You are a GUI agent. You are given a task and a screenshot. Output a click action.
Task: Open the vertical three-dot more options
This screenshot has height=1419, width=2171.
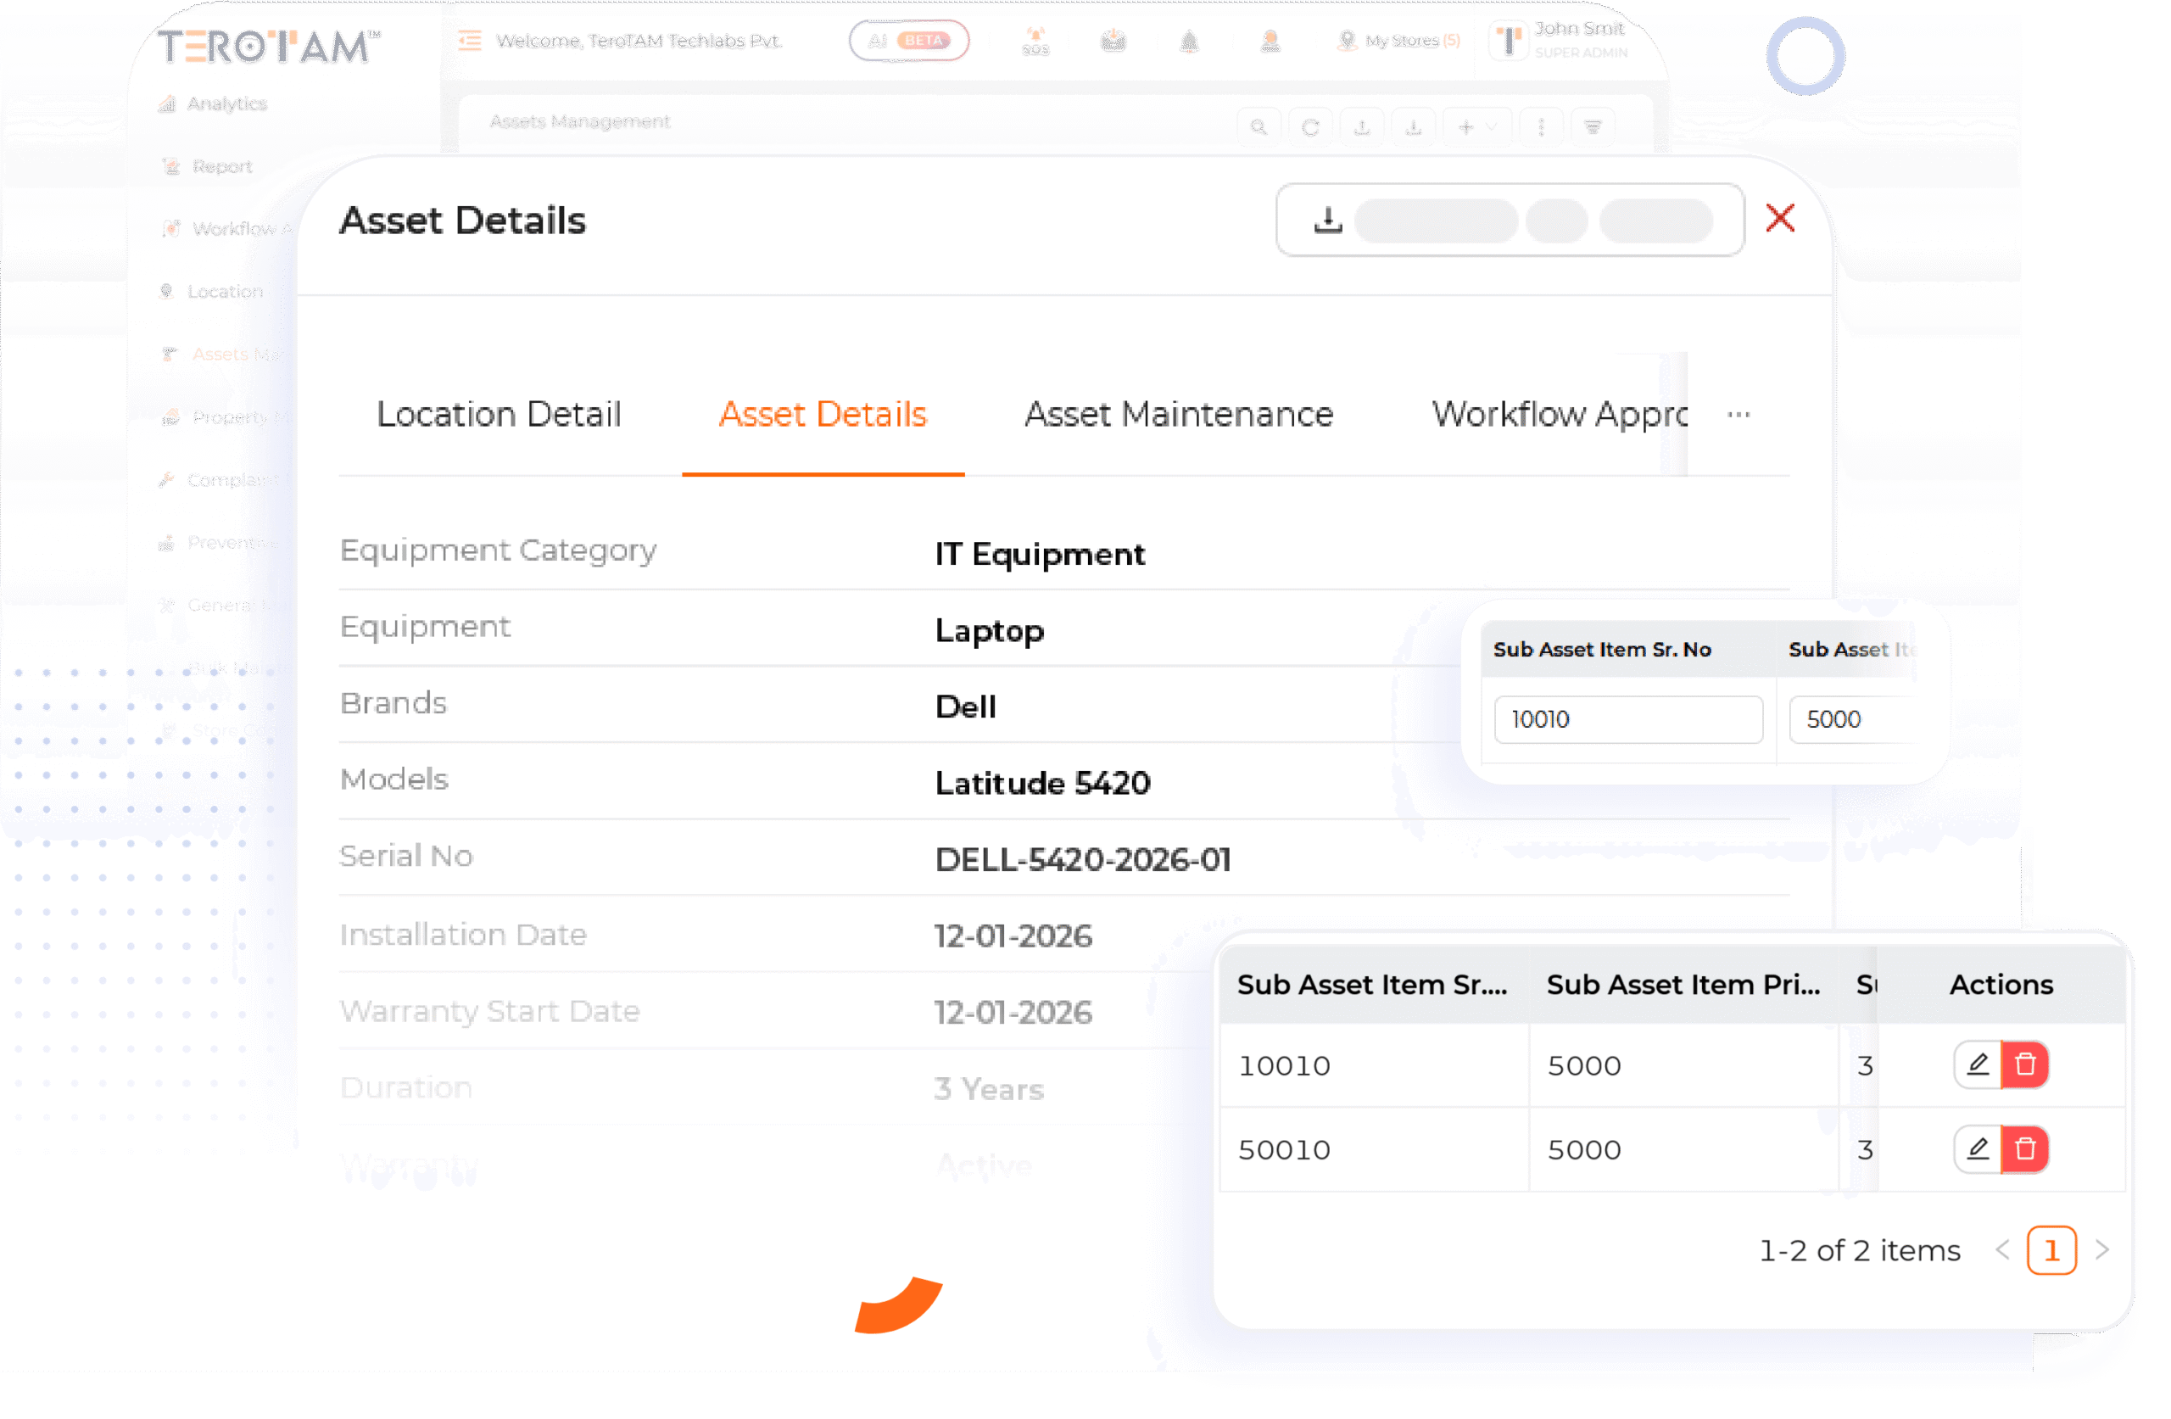(x=1541, y=127)
